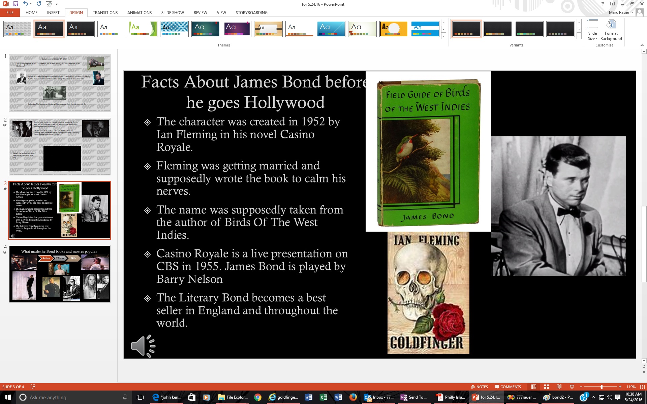Switch to the INSERT ribbon tab
The image size is (647, 404).
[53, 12]
